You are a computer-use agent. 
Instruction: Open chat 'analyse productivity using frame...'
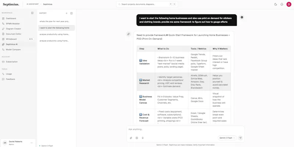tap(56, 34)
